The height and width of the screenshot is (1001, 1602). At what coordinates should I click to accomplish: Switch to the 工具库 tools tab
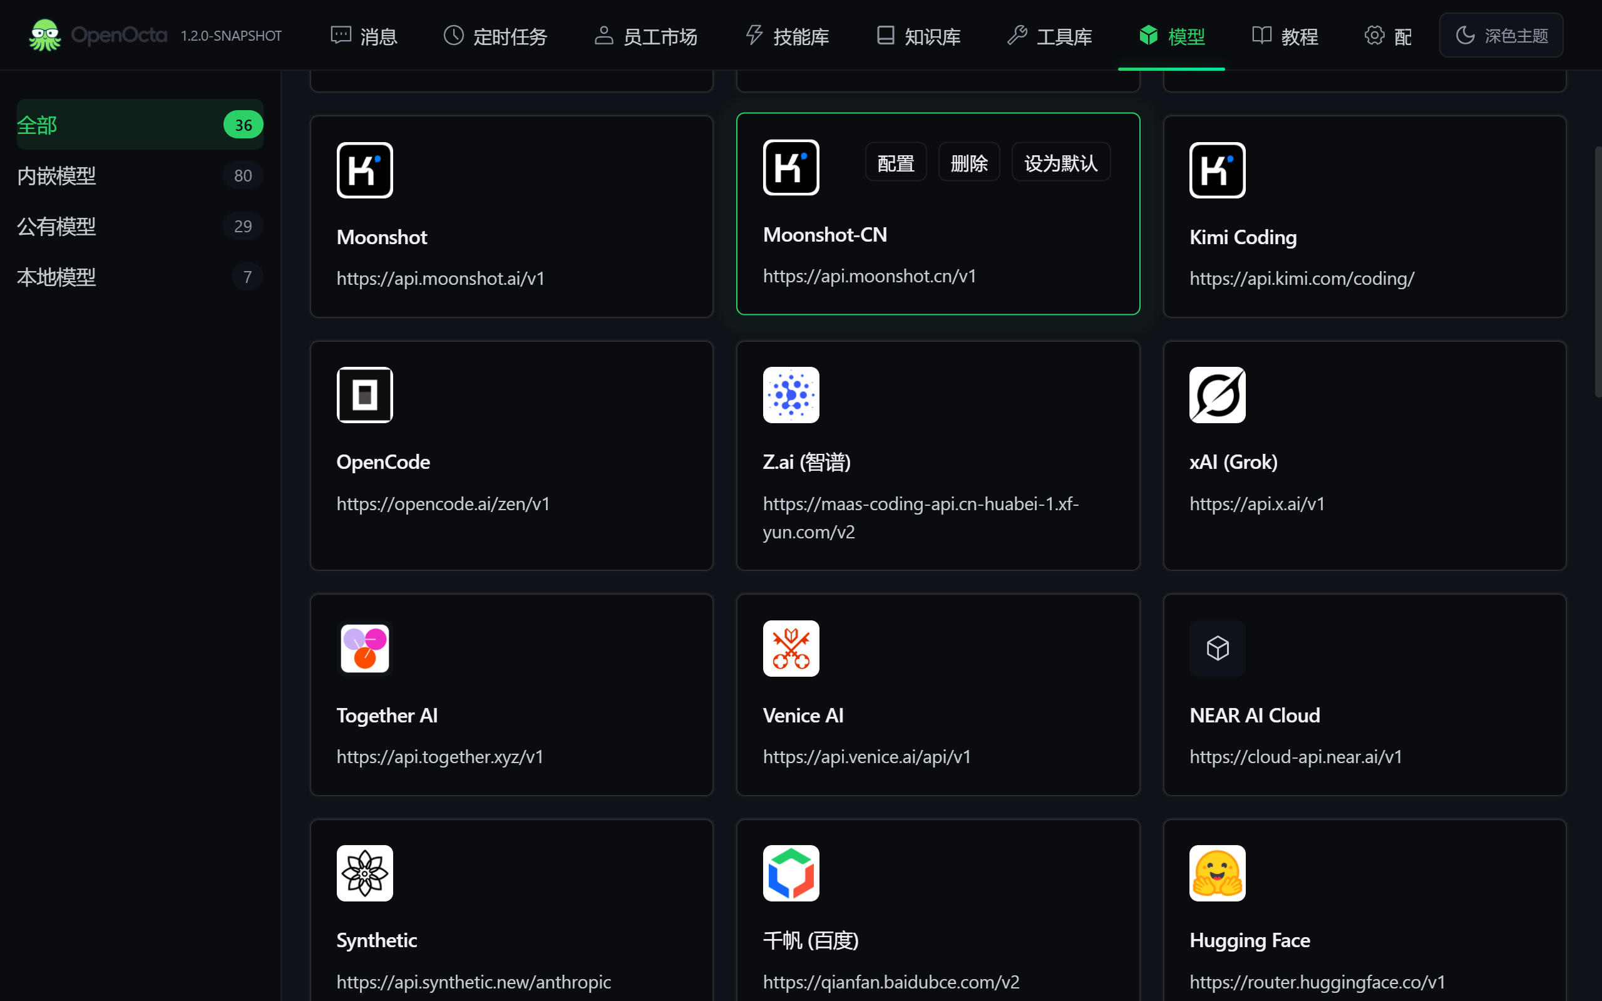1049,36
